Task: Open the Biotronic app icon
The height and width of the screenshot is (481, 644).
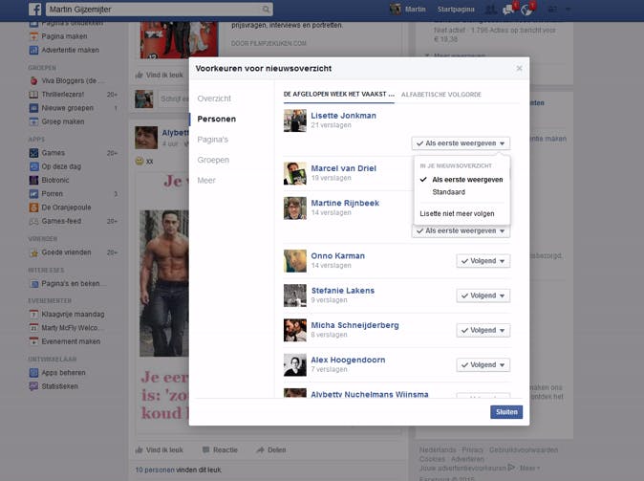Action: coord(33,180)
